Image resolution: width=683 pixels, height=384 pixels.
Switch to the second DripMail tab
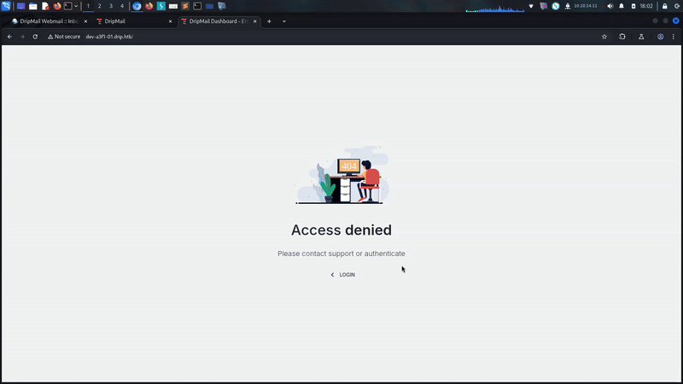pos(128,20)
